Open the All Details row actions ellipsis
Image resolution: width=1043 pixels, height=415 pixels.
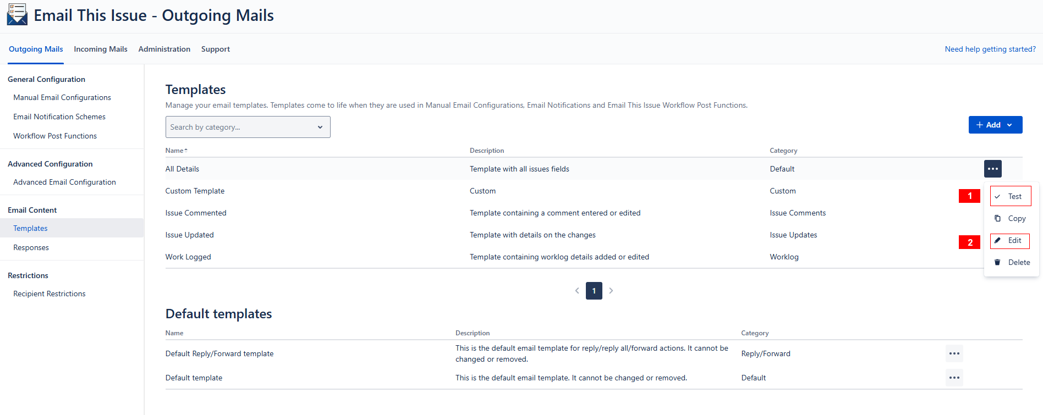[x=992, y=169]
